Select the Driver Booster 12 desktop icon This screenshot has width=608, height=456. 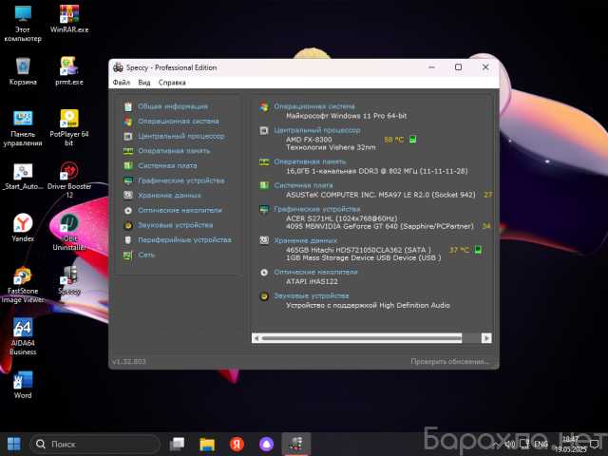[69, 180]
